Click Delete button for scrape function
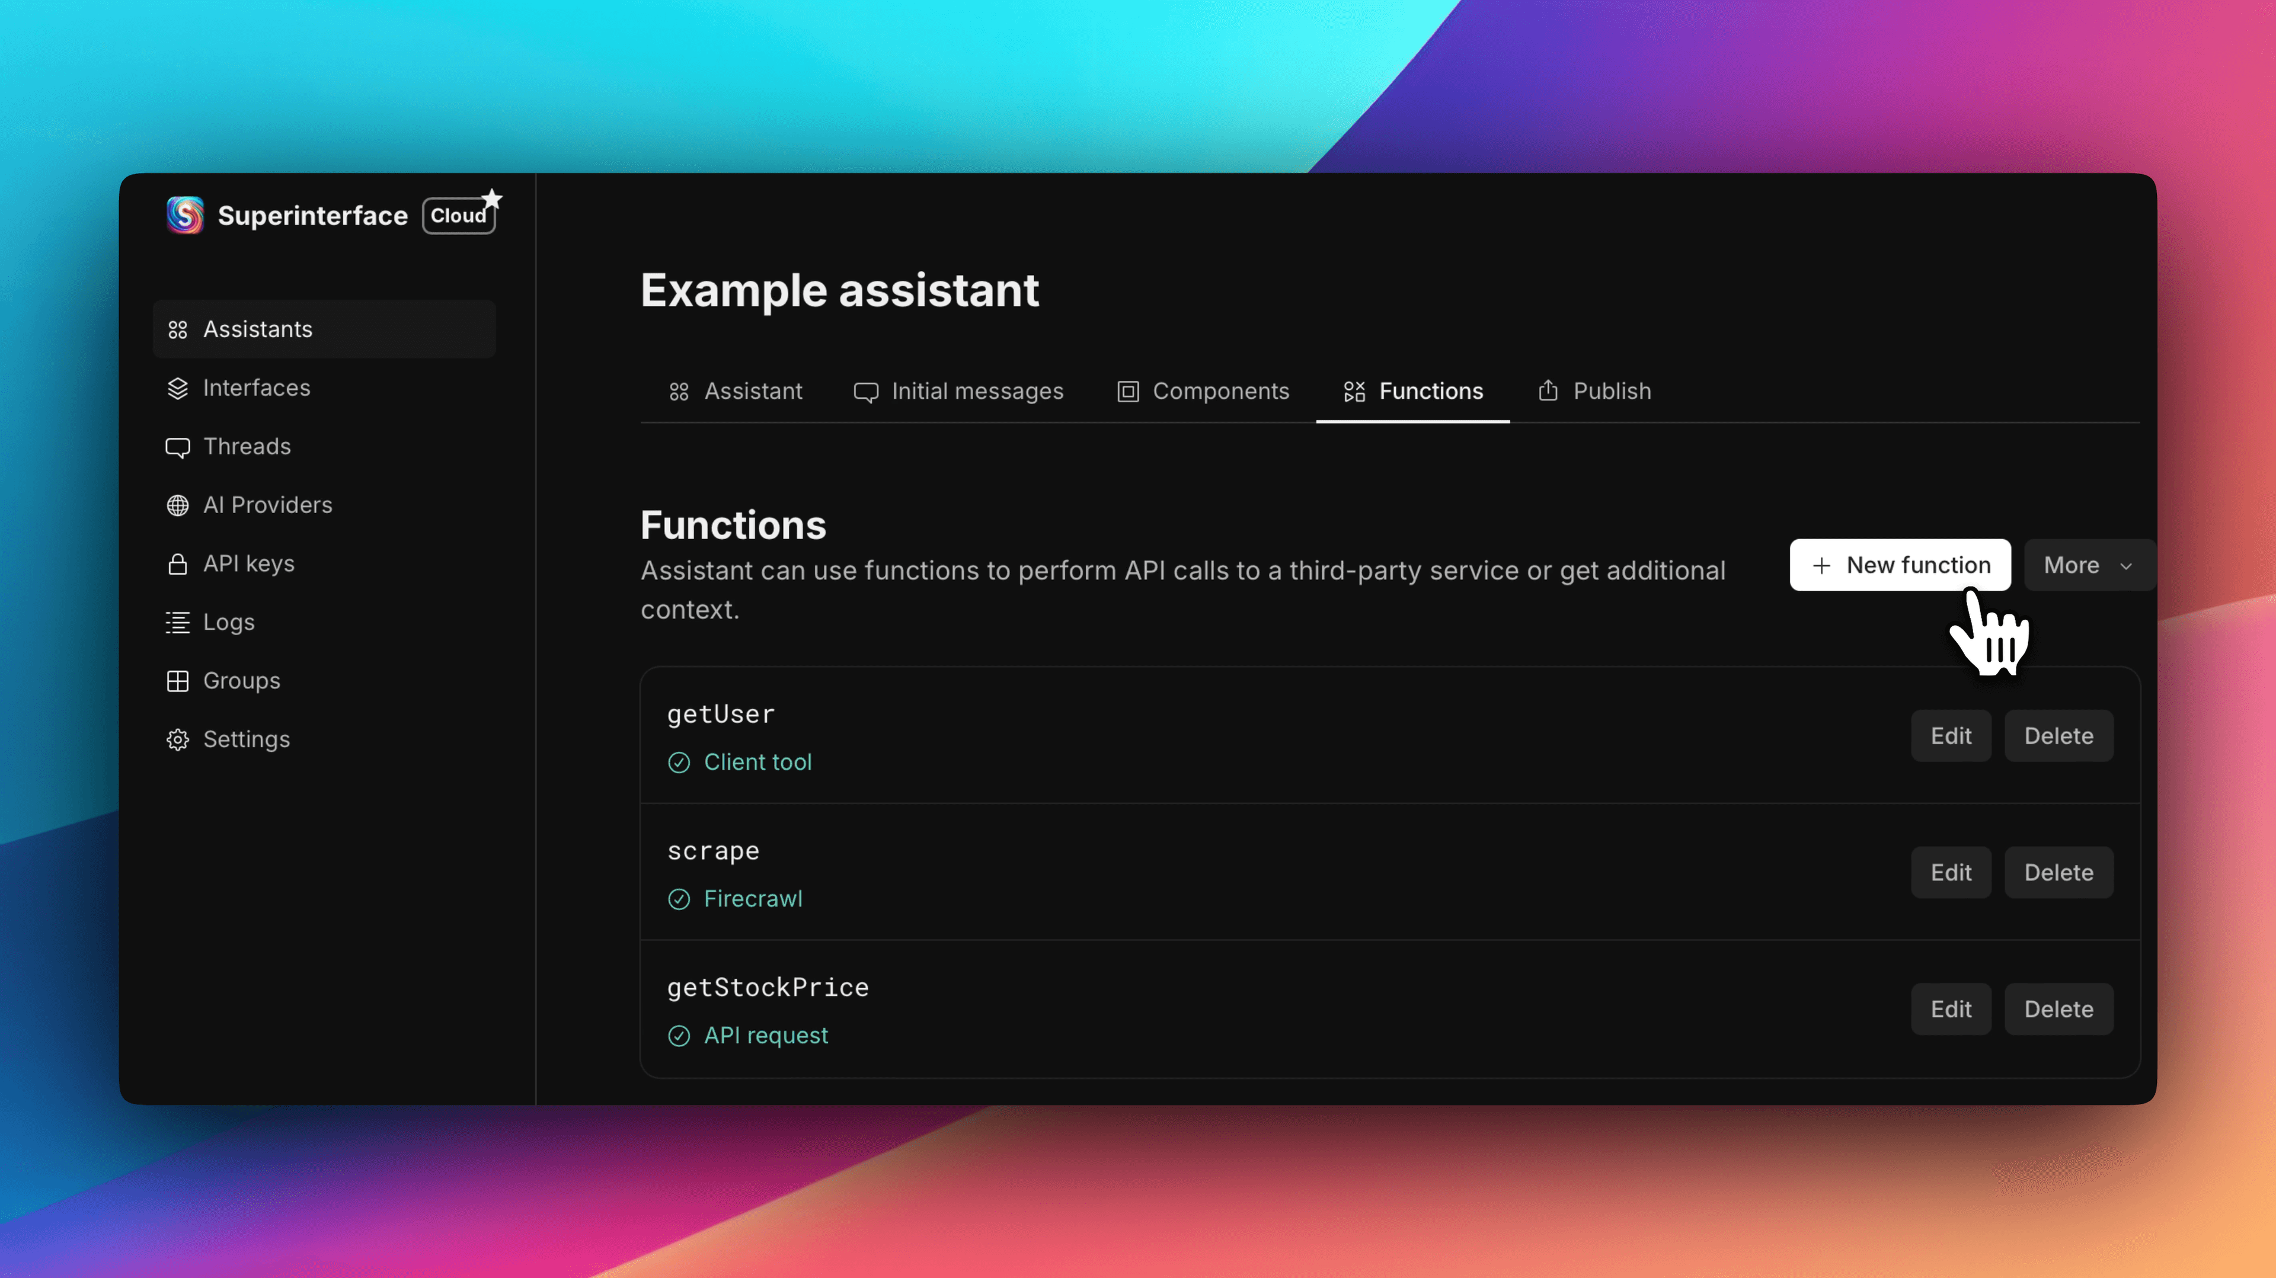 (2058, 872)
